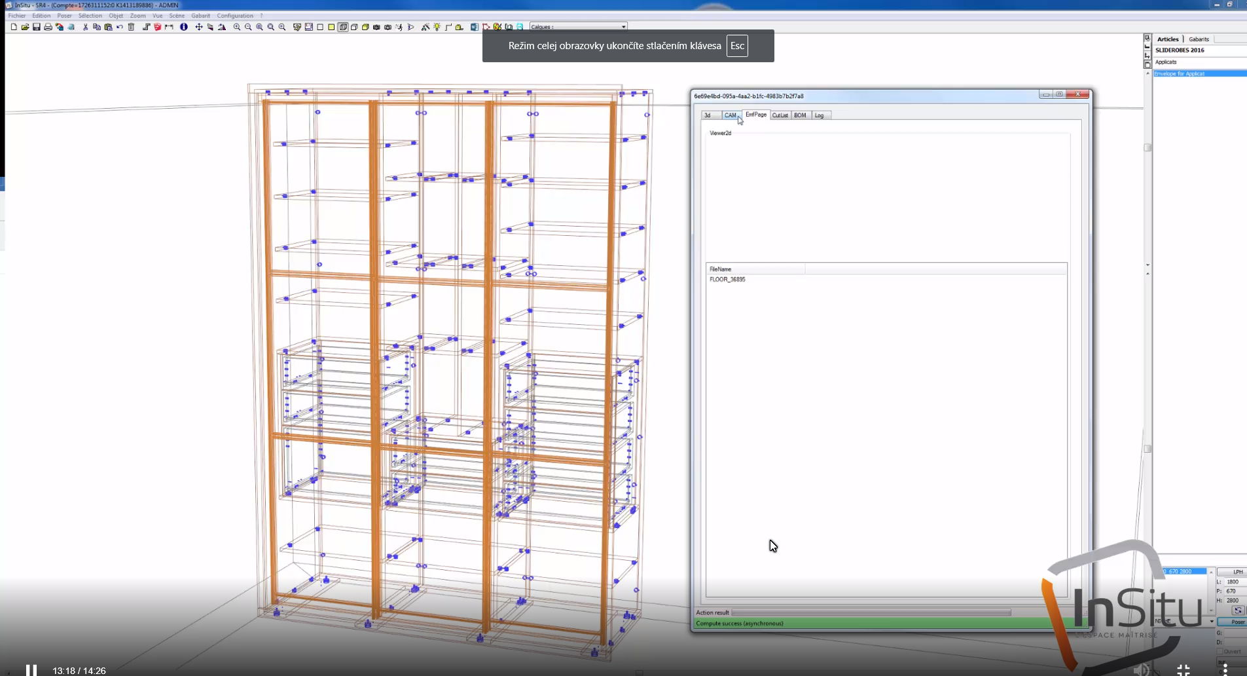Click the Applicats entry in right panel
Screen dimensions: 1247x676
tap(1166, 62)
